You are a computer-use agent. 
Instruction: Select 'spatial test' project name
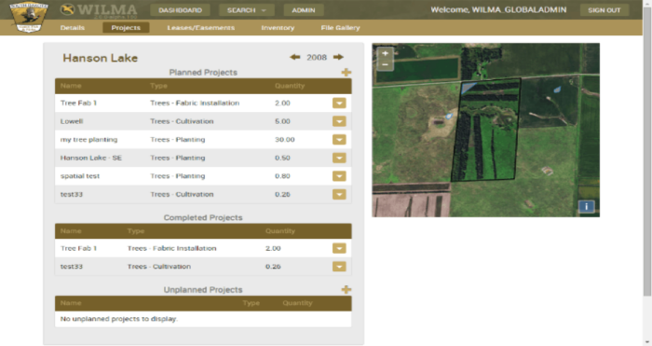point(80,176)
